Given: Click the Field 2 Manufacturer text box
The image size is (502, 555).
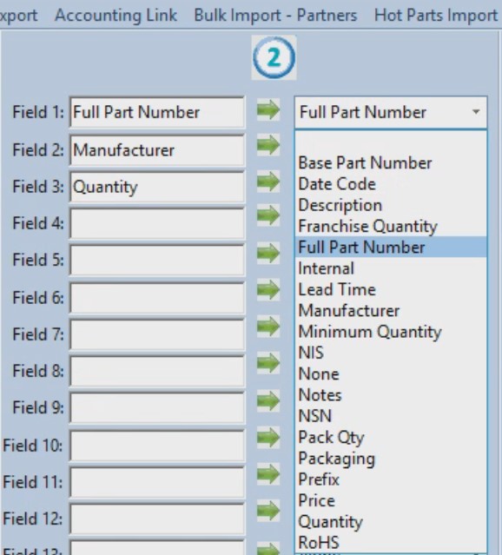Looking at the screenshot, I should pos(157,150).
